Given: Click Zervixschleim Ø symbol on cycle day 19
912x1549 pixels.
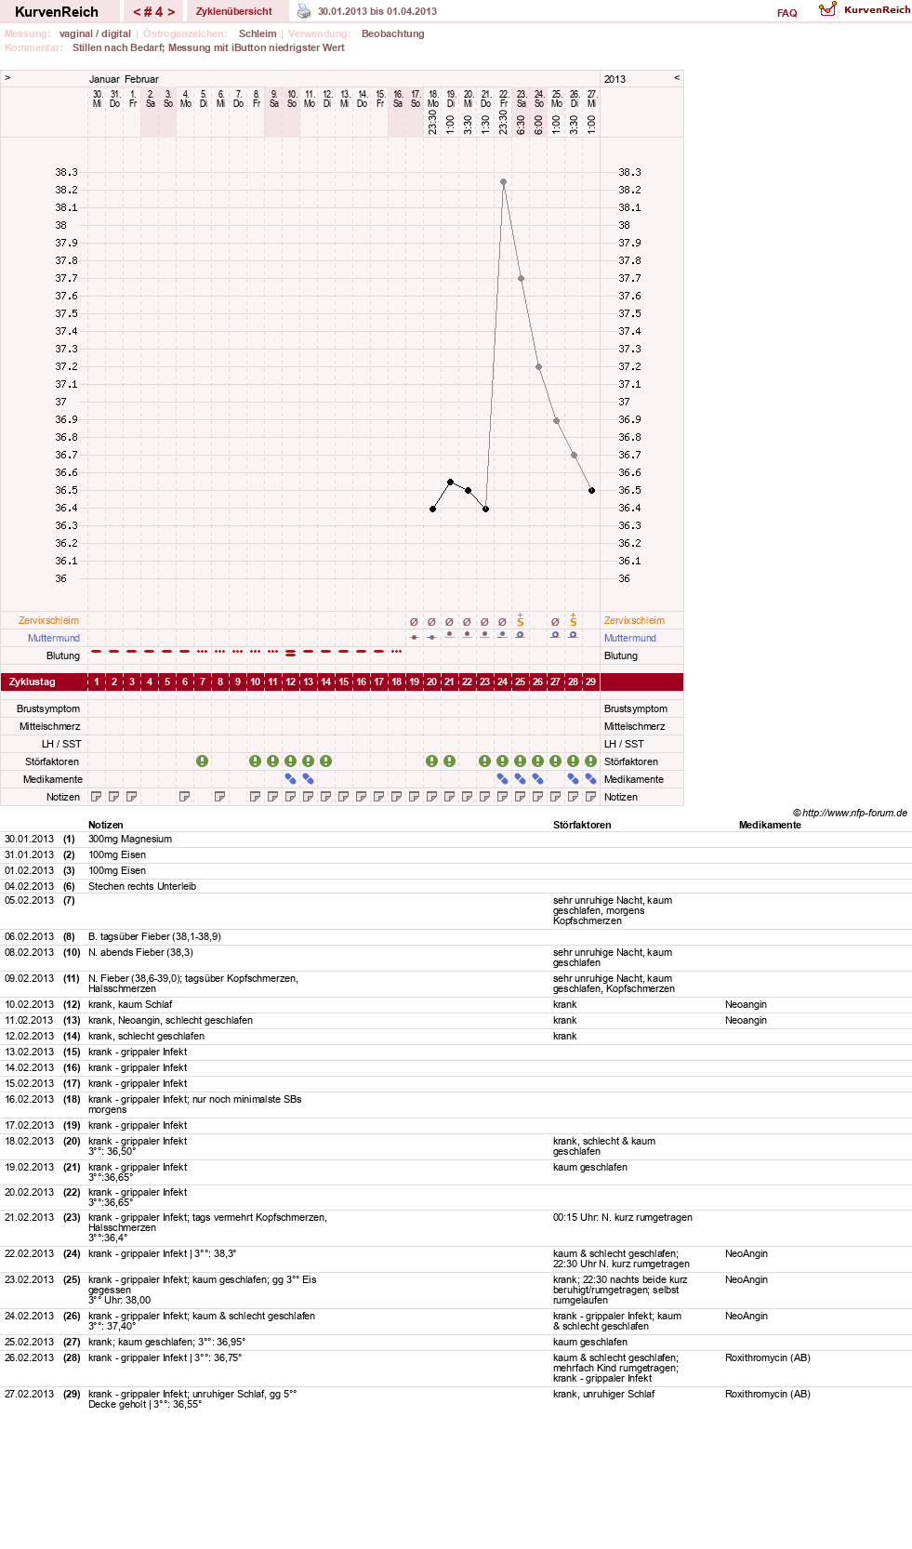Looking at the screenshot, I should (x=415, y=622).
